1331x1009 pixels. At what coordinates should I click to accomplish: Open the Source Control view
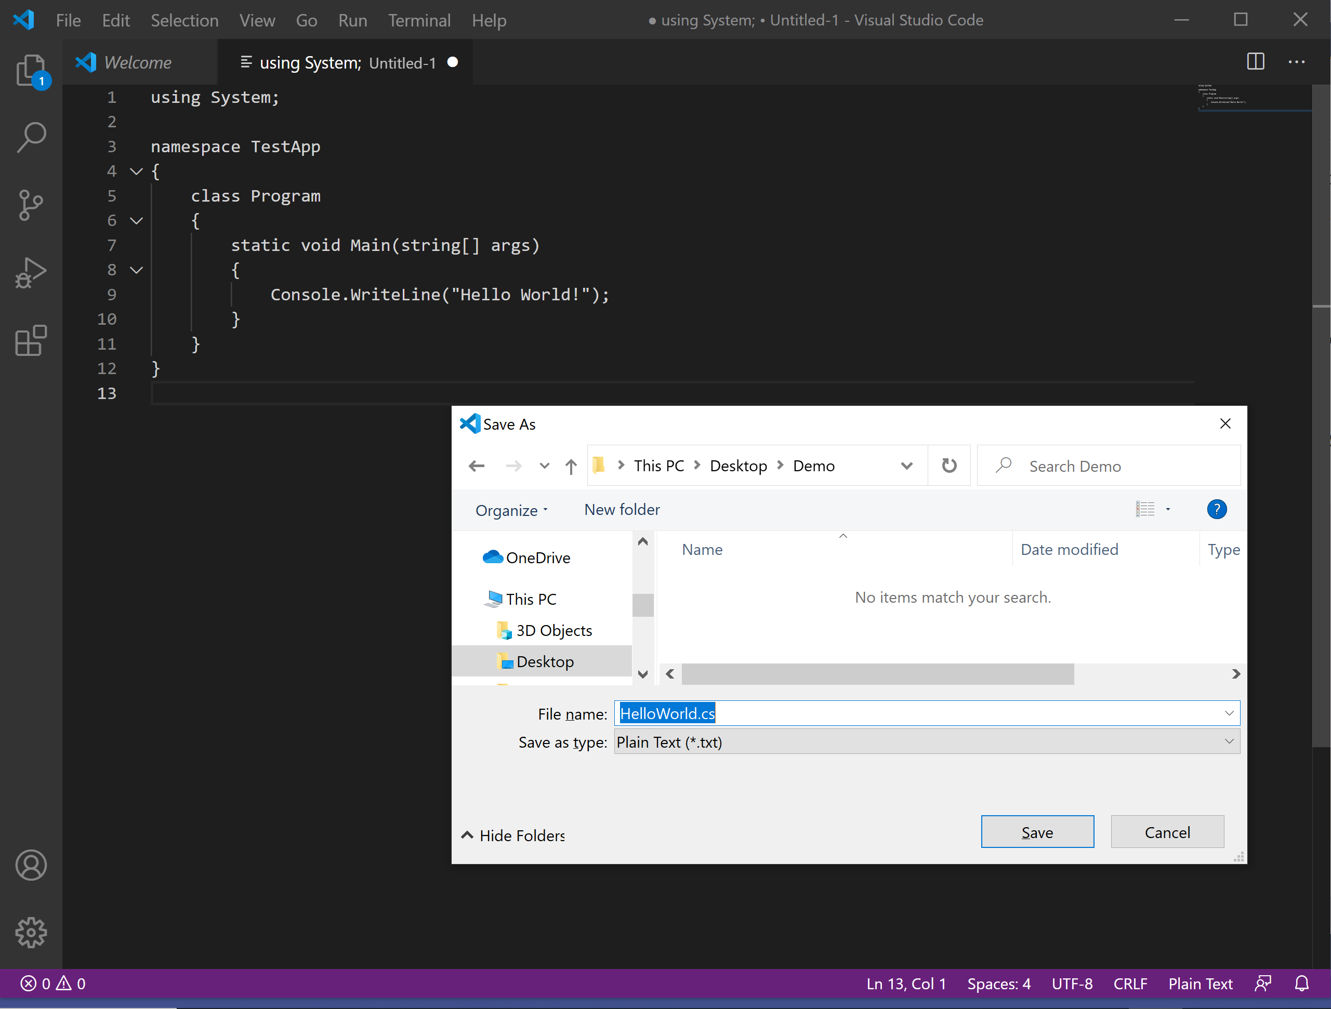[31, 205]
